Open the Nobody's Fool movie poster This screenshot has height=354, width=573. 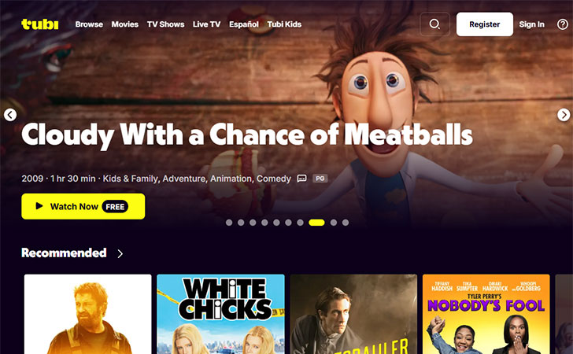point(486,314)
